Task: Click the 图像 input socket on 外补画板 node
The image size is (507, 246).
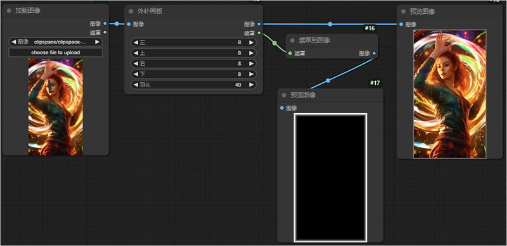Action: point(129,24)
